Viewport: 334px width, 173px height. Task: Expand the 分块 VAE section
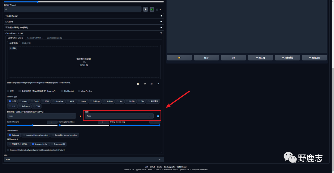click(84, 22)
